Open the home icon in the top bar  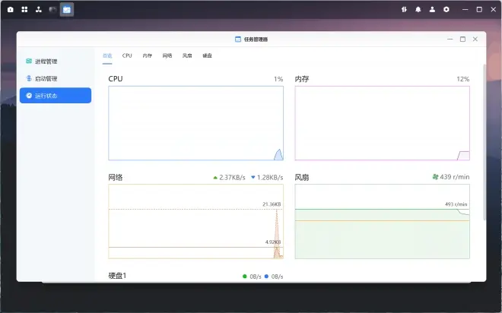tap(10, 10)
